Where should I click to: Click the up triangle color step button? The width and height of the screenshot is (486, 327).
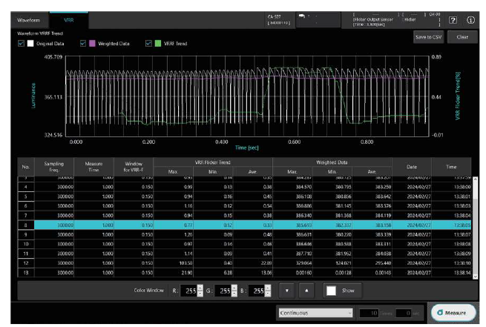(x=306, y=291)
